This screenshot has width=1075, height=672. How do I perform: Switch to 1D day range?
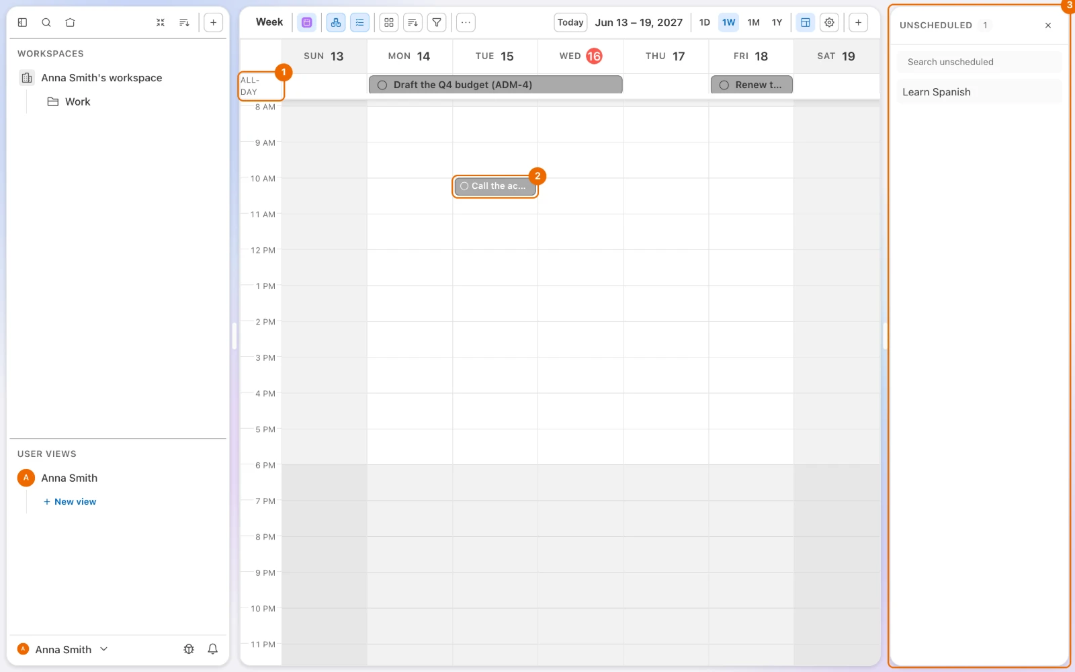(x=705, y=22)
